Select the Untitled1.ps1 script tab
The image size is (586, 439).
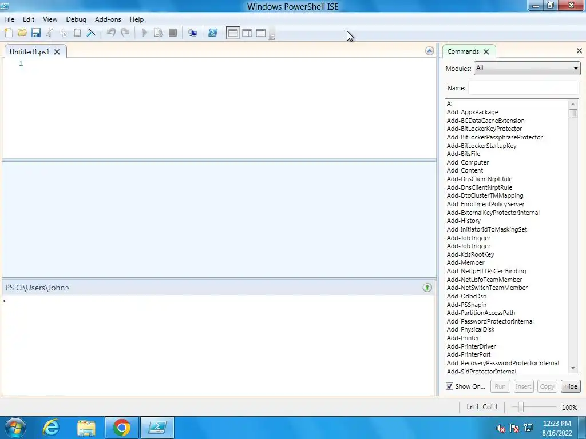30,52
